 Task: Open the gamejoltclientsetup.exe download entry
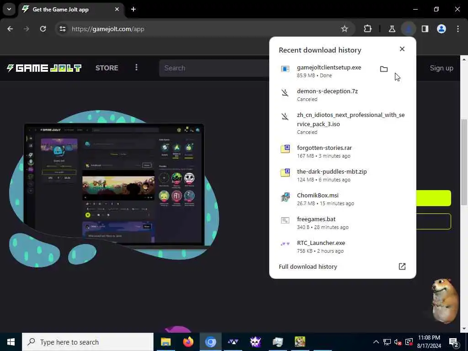tap(342, 71)
